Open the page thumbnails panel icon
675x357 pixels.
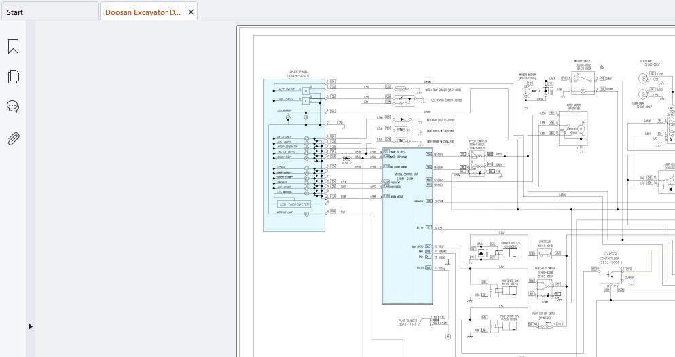click(x=14, y=77)
